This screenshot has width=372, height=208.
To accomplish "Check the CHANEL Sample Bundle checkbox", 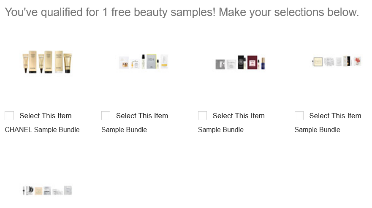I will tap(9, 116).
